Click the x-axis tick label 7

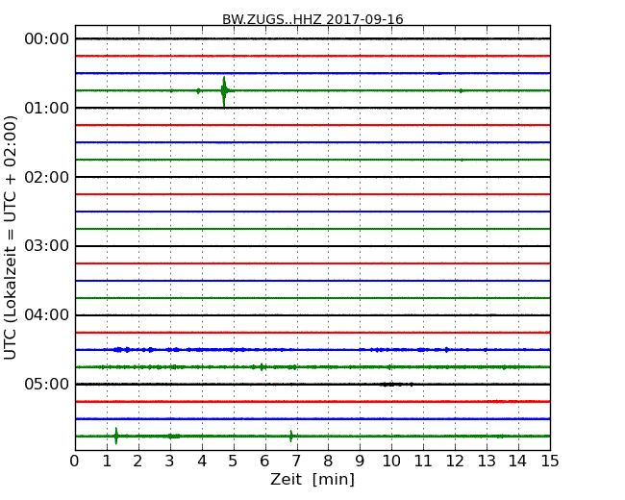pos(296,462)
